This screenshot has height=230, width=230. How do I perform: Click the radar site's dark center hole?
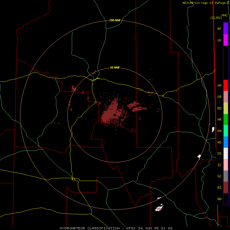tap(115, 115)
